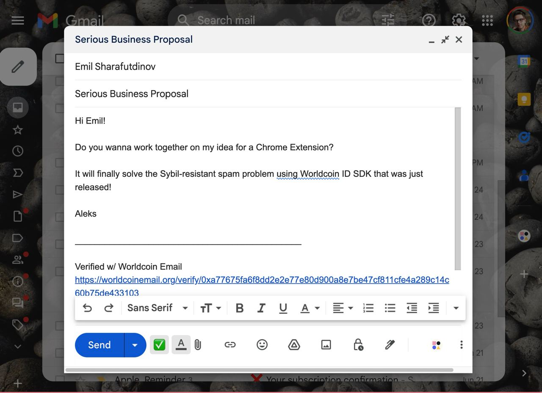Open the Gmail logo home link
Viewport: 542px width, 393px height.
click(x=71, y=20)
